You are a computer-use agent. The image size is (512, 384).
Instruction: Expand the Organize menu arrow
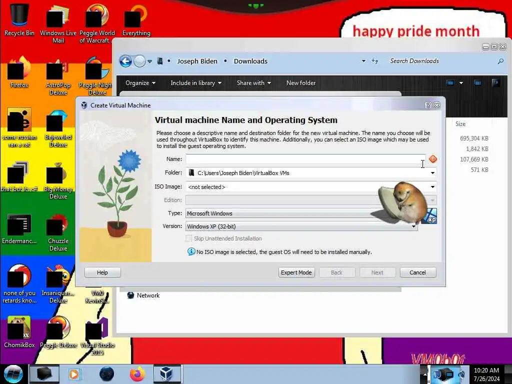[153, 83]
